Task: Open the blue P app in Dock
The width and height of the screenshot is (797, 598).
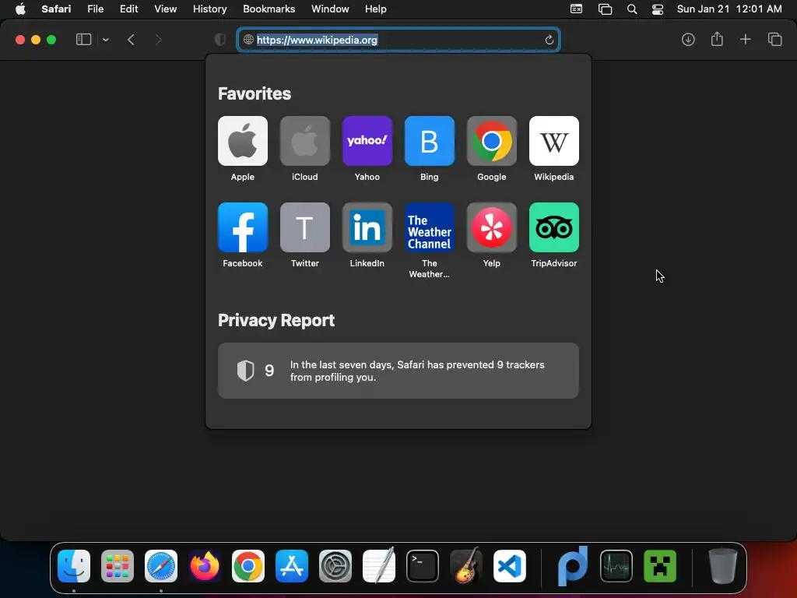Action: [572, 566]
